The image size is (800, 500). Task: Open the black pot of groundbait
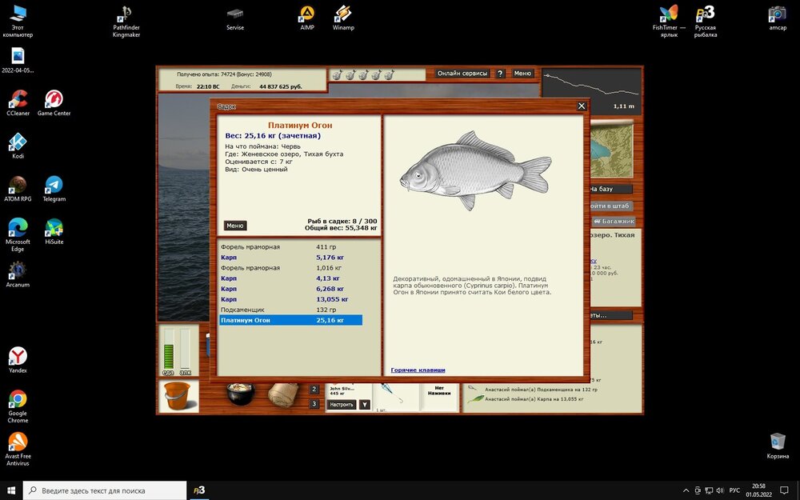tap(240, 394)
